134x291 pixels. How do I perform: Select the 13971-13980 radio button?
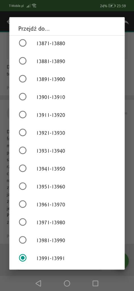pyautogui.click(x=23, y=222)
